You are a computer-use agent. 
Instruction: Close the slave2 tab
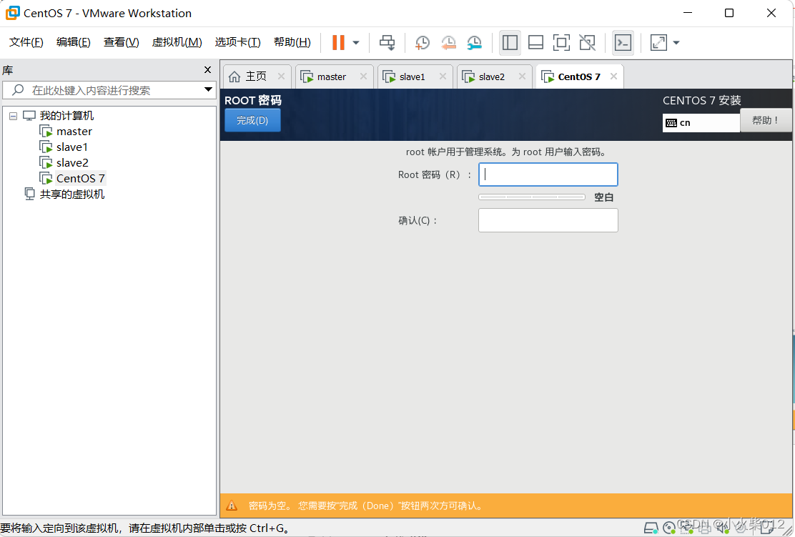(x=522, y=76)
